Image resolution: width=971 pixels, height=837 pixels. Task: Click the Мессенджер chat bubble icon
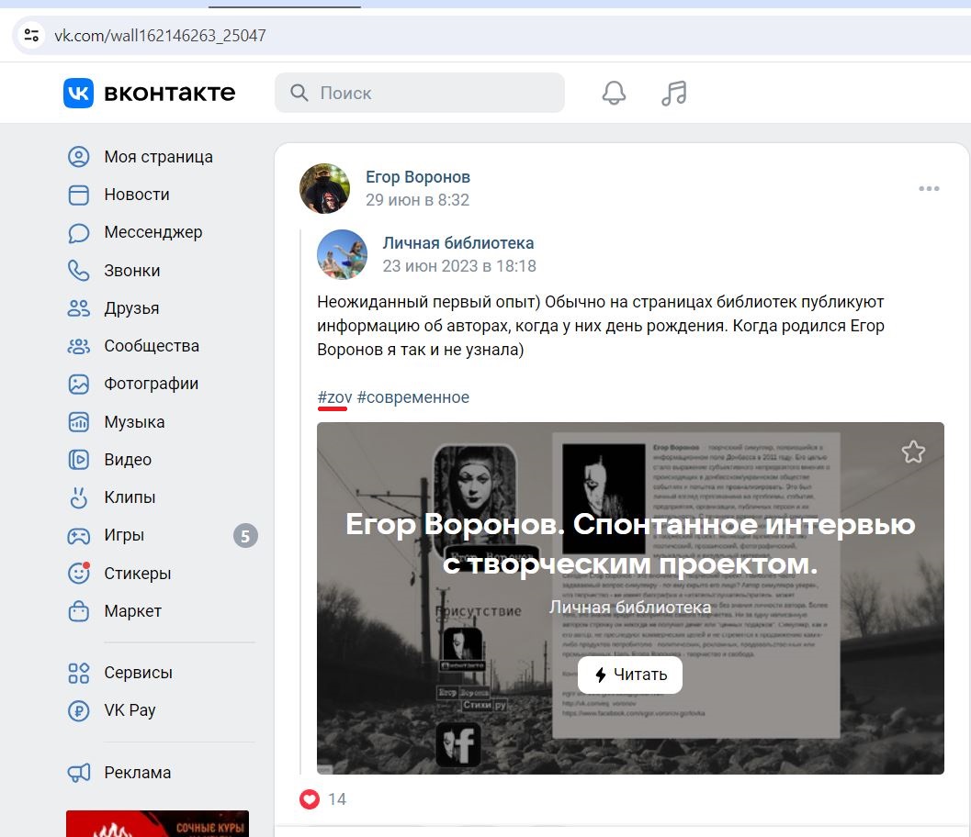click(x=79, y=232)
